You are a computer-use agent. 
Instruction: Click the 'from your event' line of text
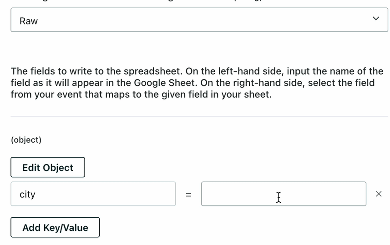click(x=46, y=95)
